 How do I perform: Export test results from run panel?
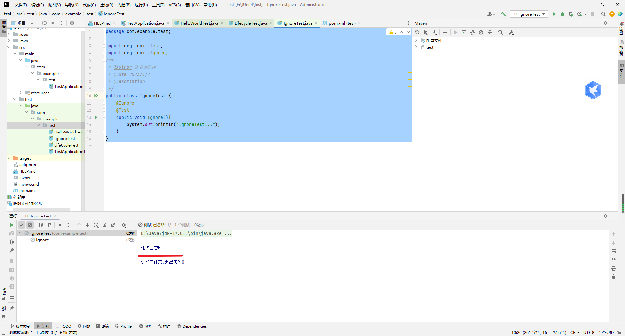coord(113,225)
